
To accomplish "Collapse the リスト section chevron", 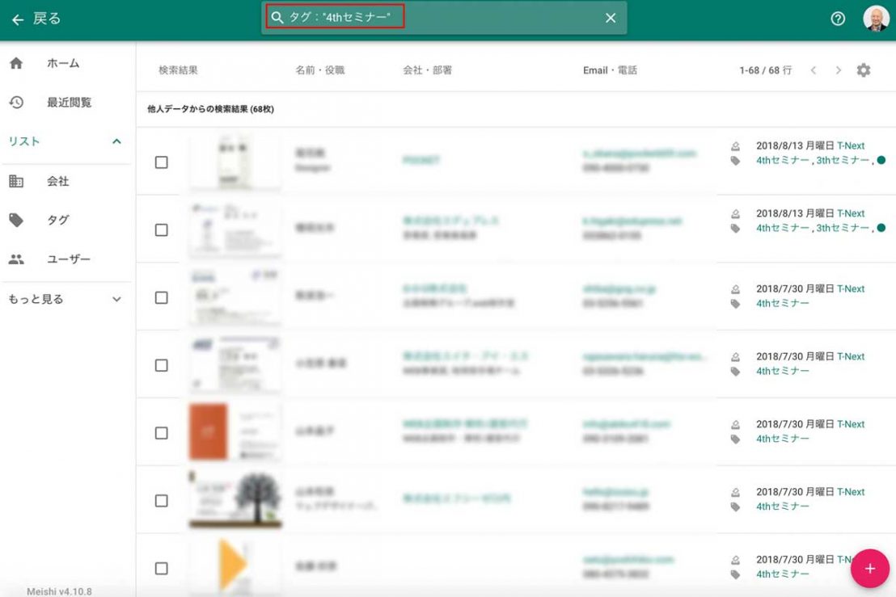I will (116, 141).
